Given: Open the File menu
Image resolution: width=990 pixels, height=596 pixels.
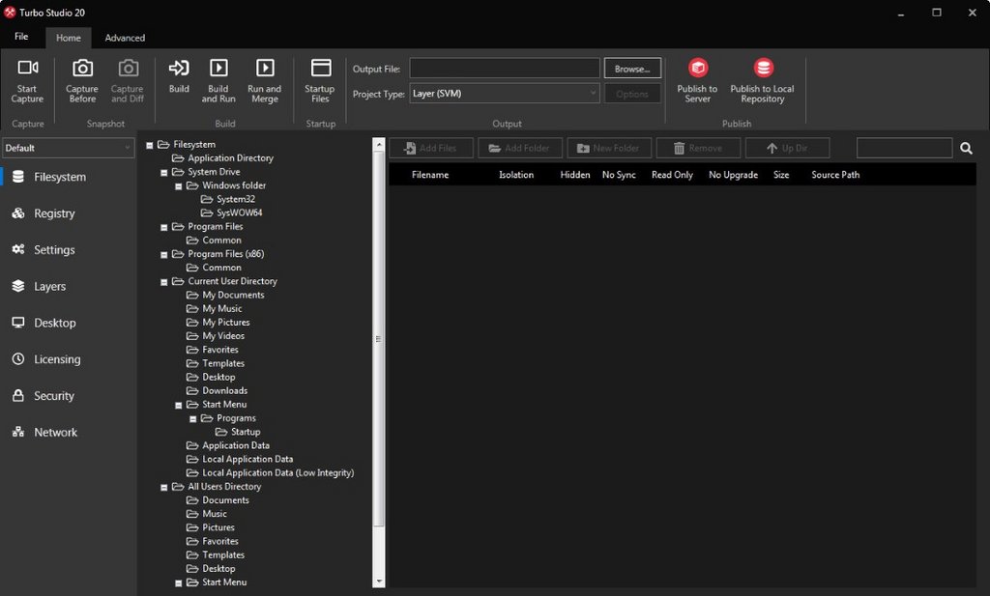Looking at the screenshot, I should pos(21,37).
